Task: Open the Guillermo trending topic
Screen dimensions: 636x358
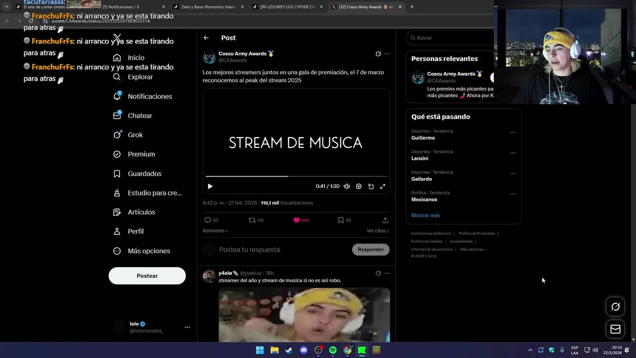Action: [x=423, y=138]
